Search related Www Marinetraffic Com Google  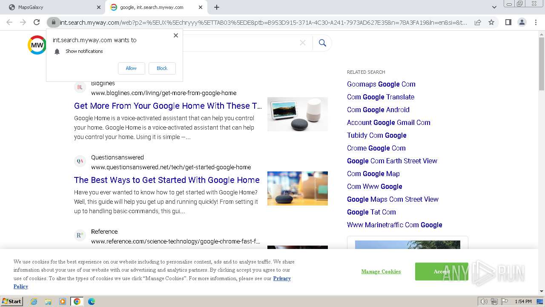coord(395,225)
